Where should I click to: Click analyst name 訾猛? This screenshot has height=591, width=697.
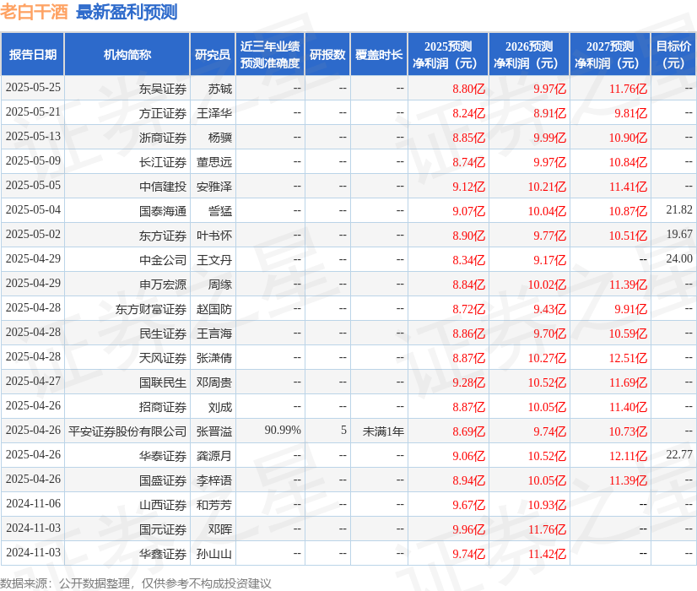(220, 211)
